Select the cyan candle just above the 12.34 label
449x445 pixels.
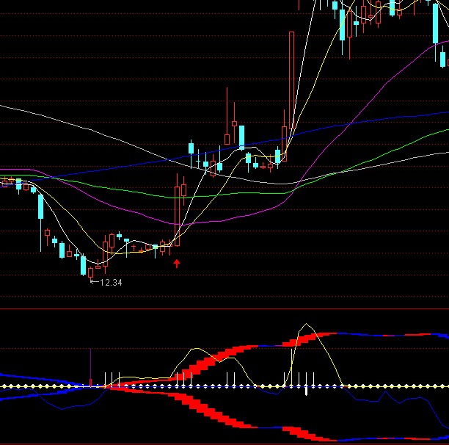tap(83, 264)
